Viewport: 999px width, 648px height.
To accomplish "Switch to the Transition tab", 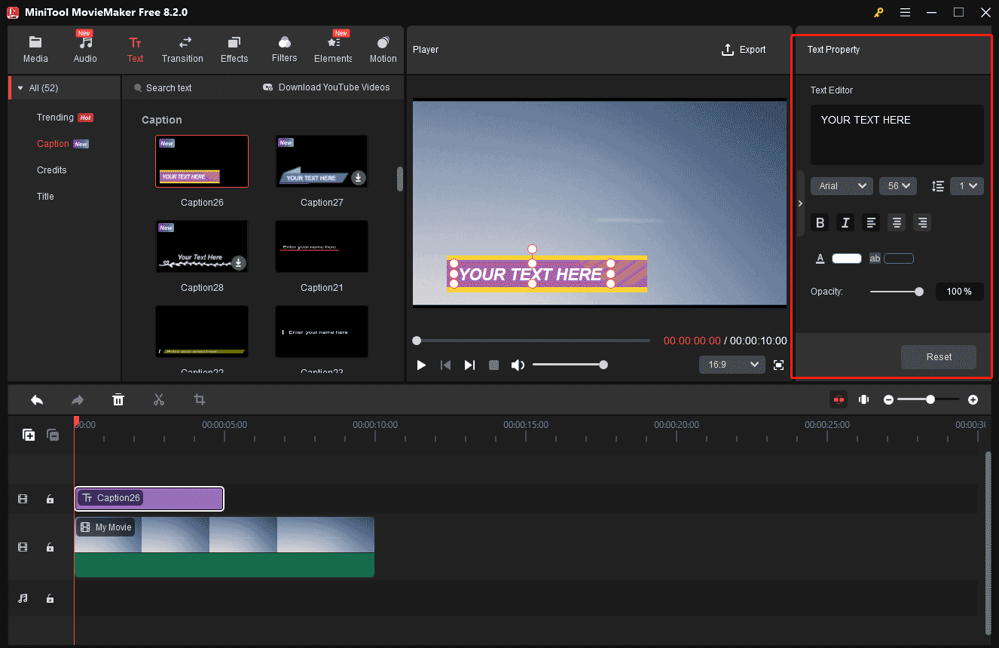I will [x=182, y=50].
